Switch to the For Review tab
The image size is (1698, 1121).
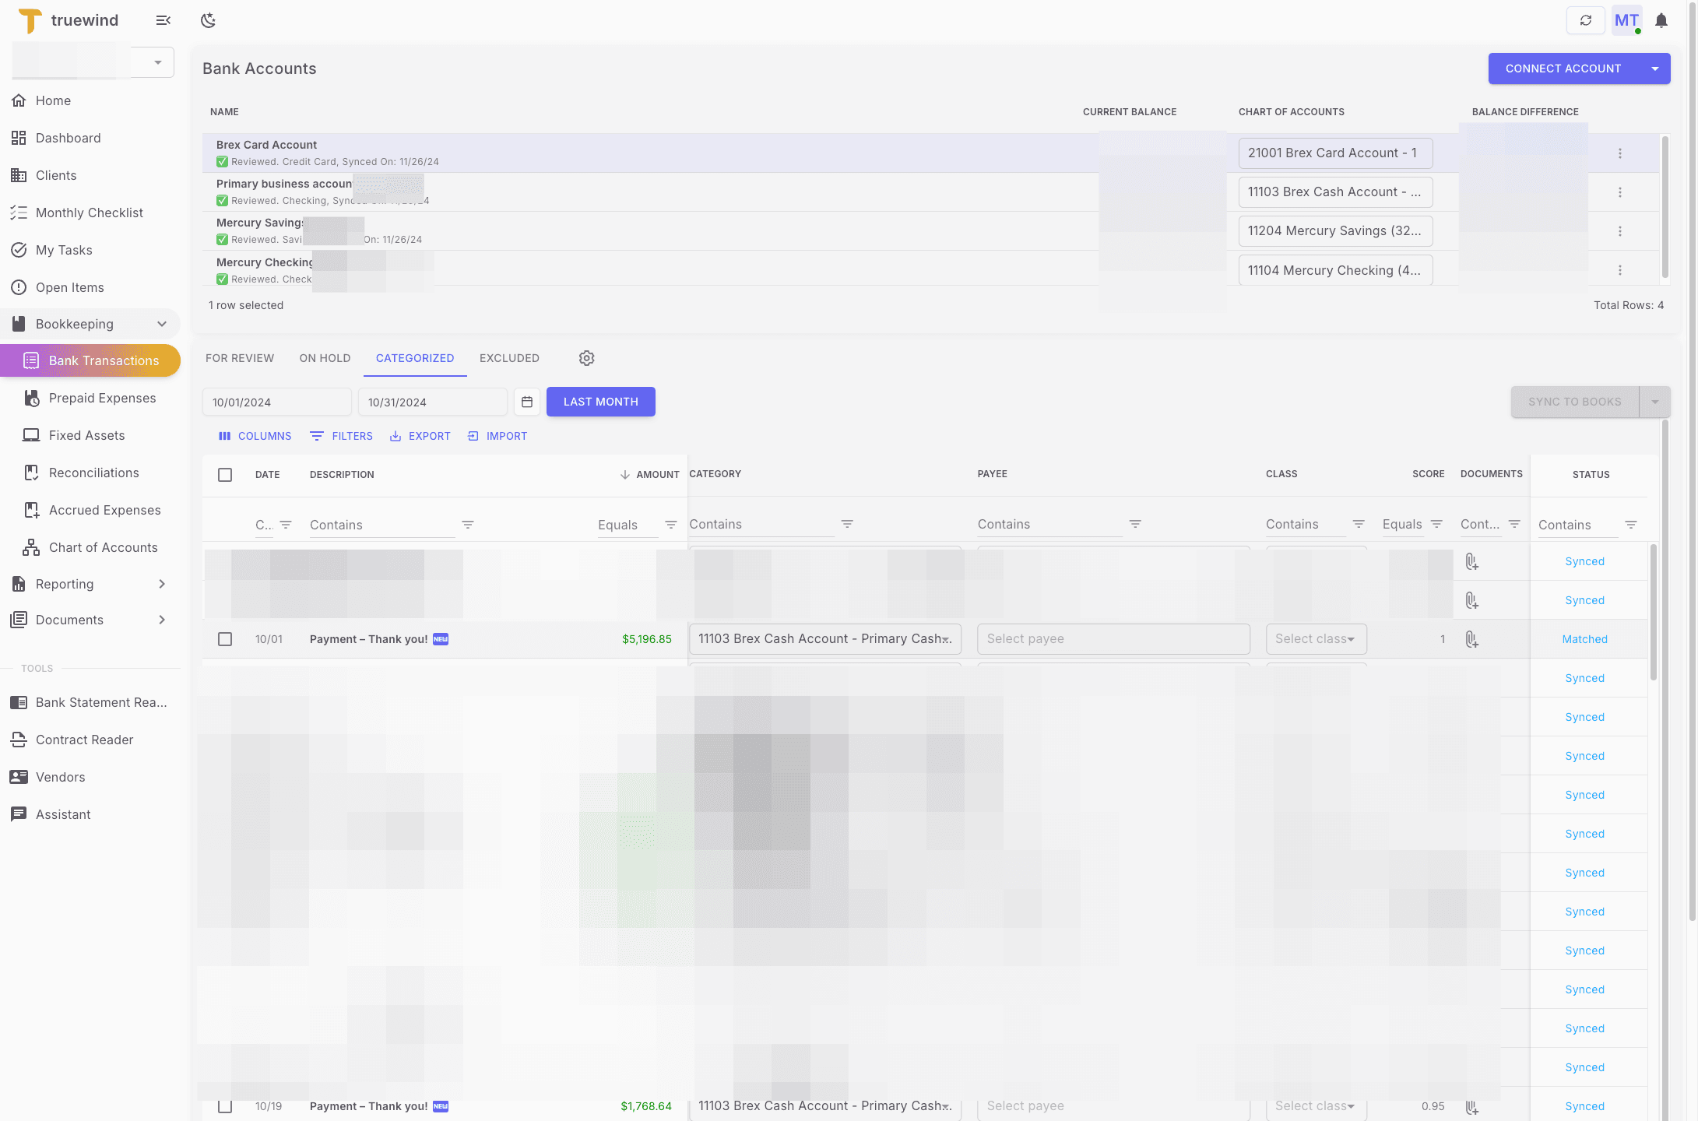240,358
